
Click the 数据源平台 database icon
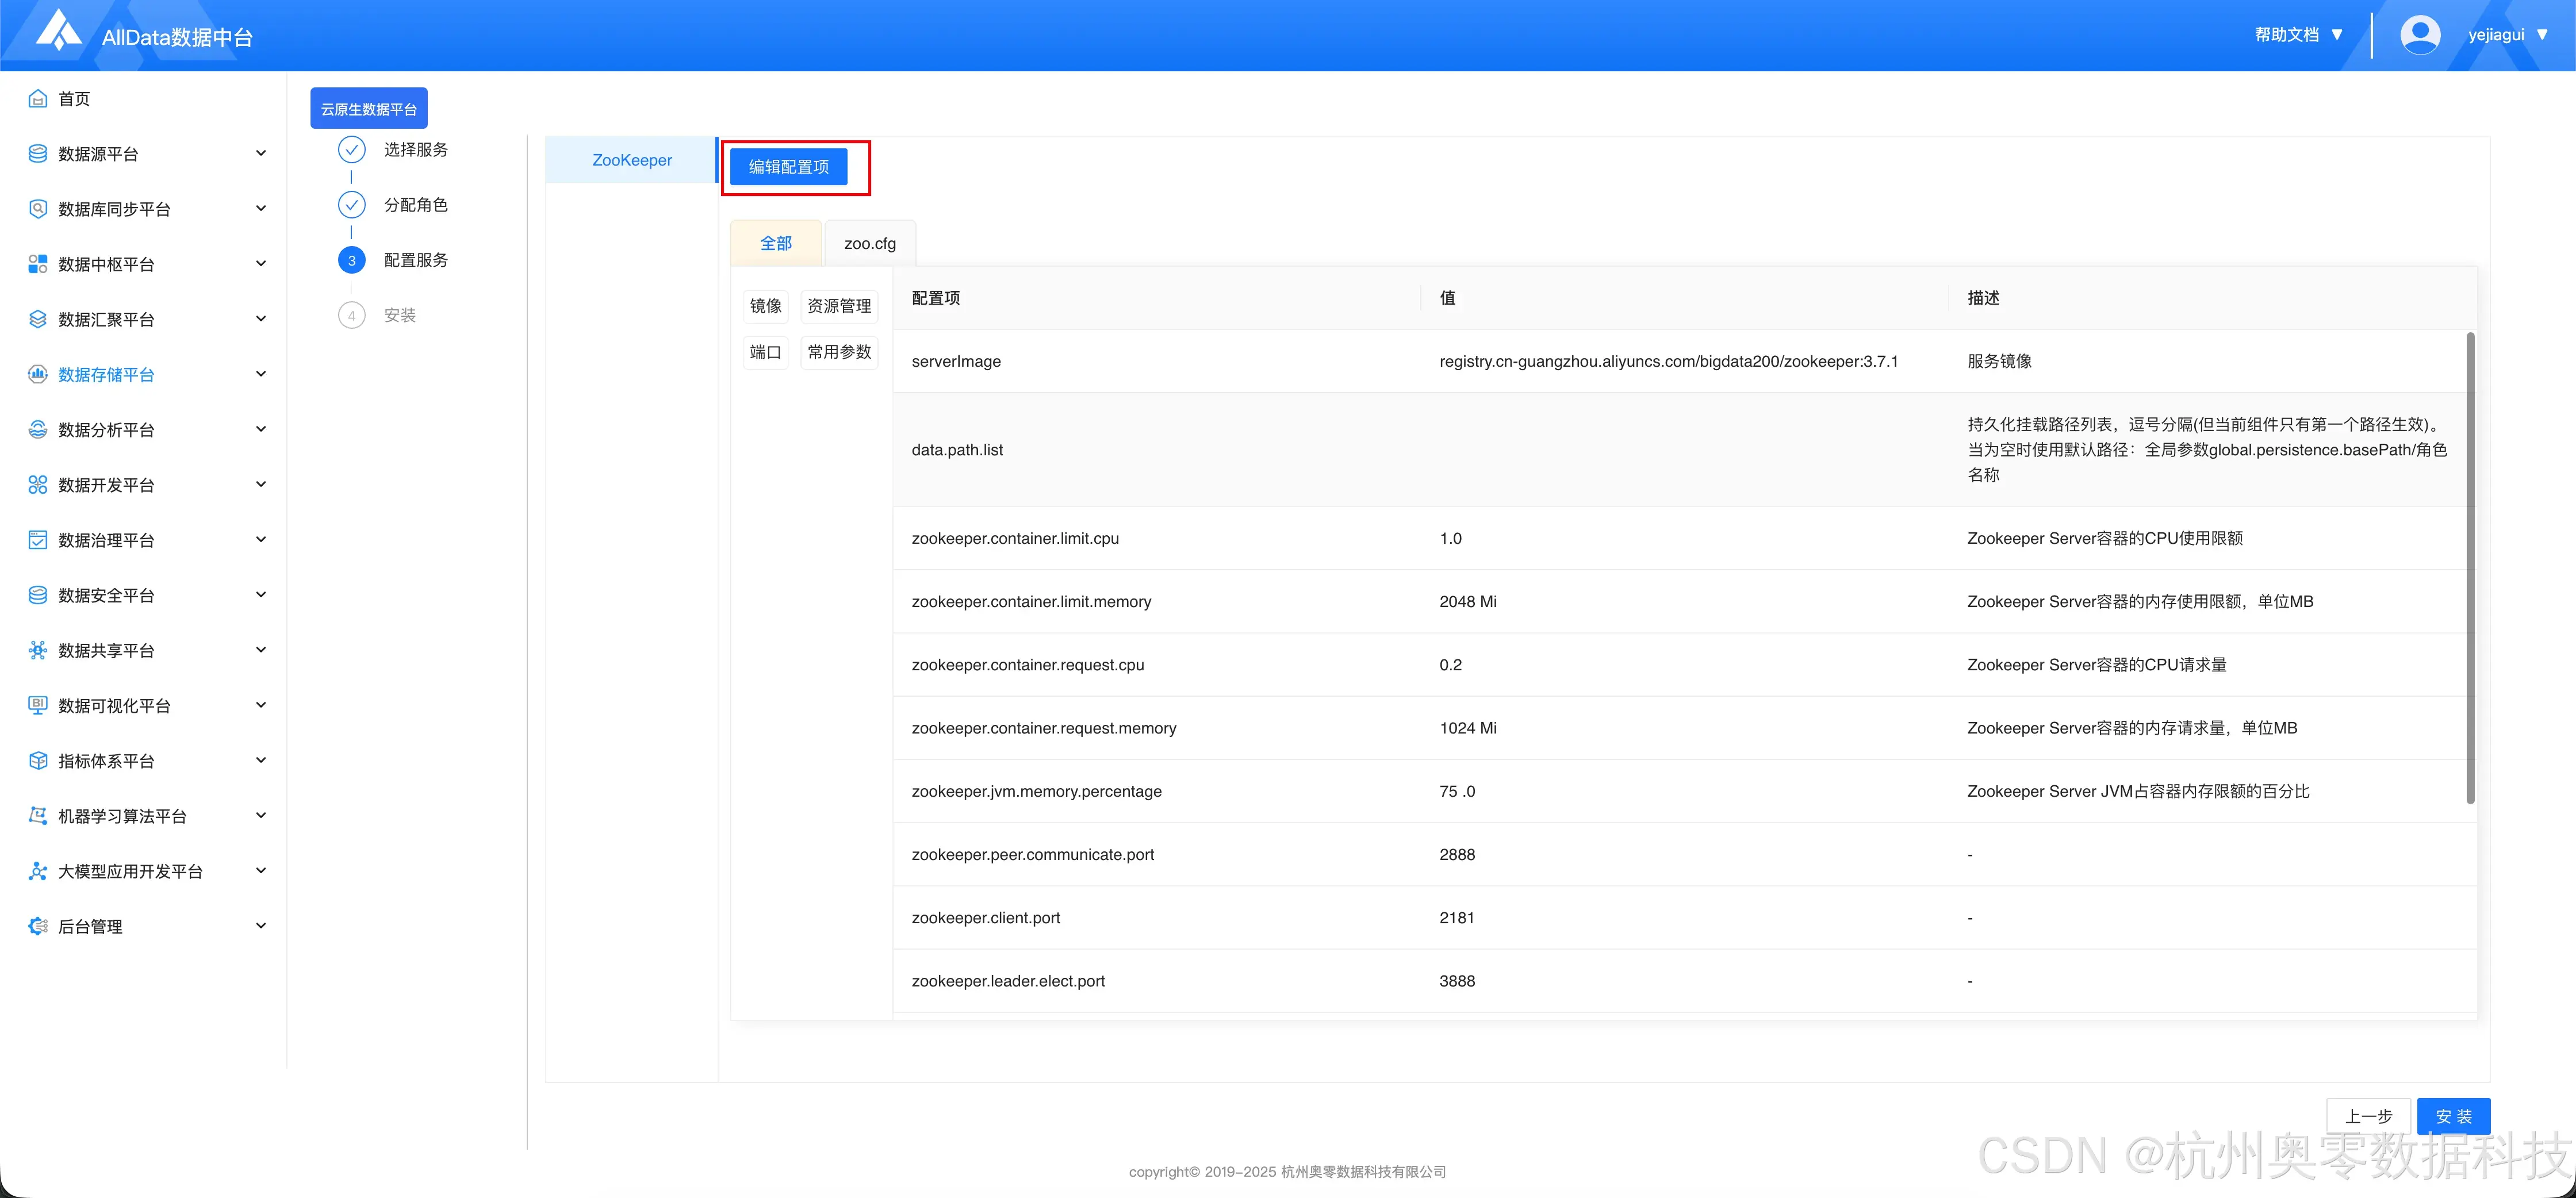[38, 153]
